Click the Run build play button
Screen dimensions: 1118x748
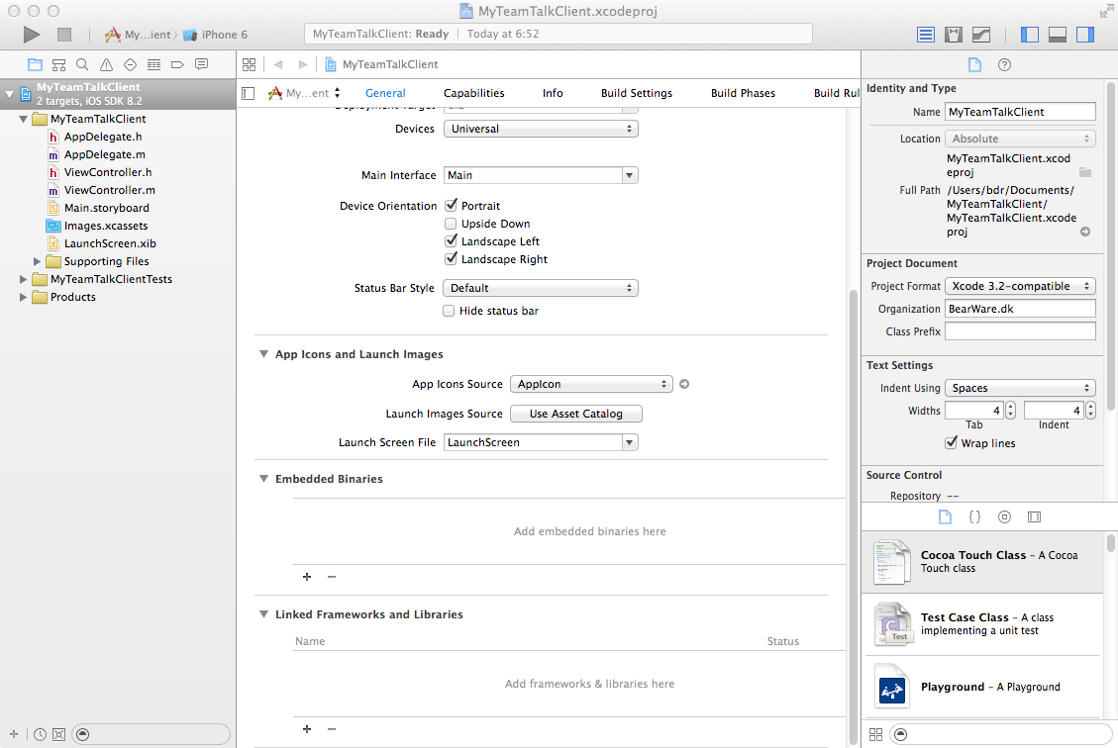coord(32,35)
